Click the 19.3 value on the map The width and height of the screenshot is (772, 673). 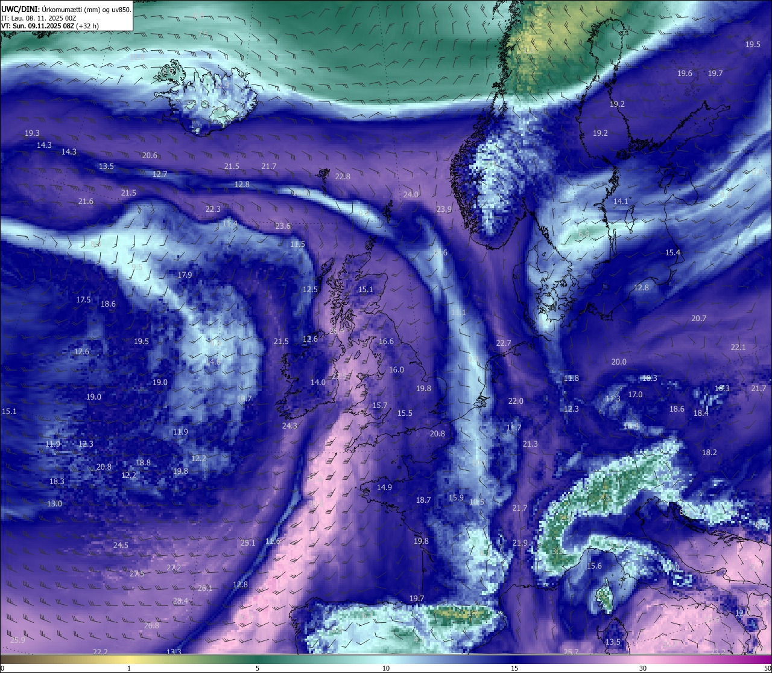[x=32, y=133]
